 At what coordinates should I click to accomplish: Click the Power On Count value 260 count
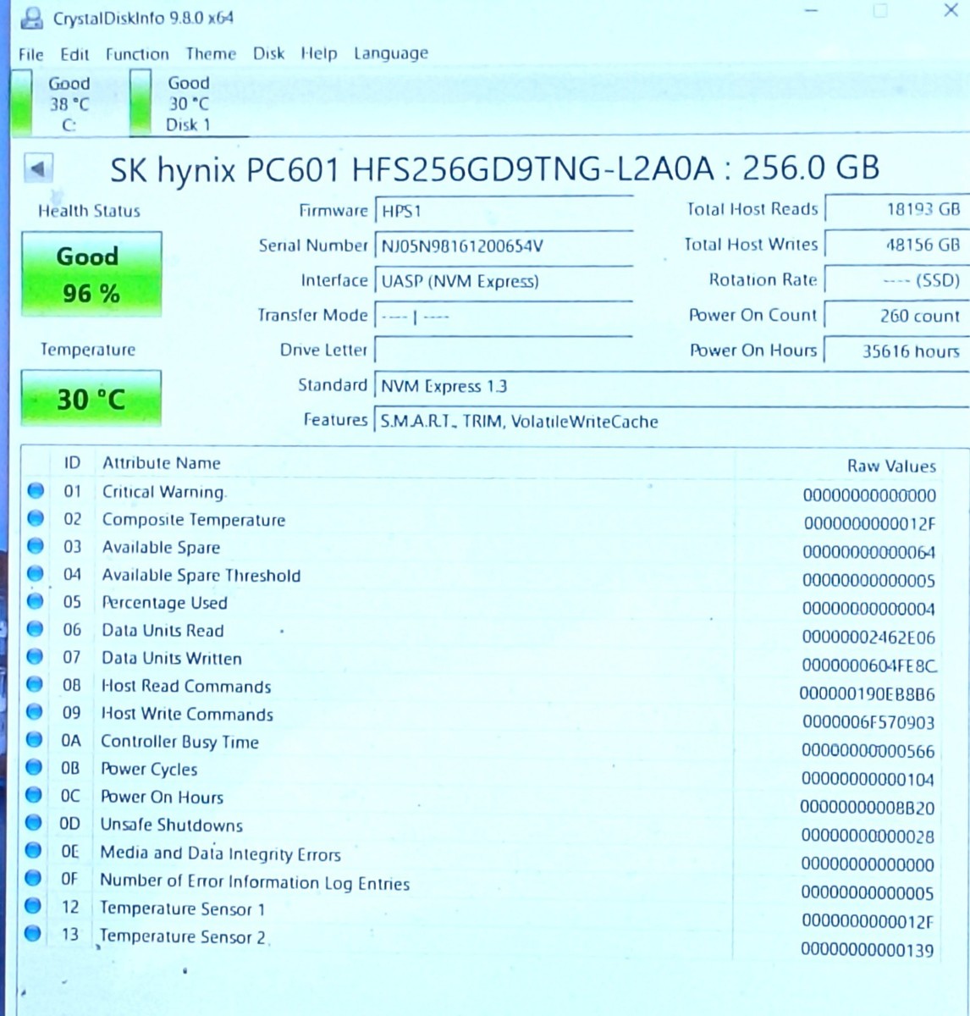point(896,316)
